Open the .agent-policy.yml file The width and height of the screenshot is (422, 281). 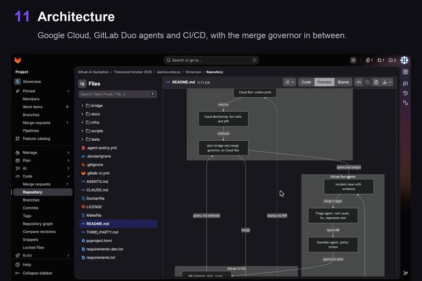(x=102, y=148)
